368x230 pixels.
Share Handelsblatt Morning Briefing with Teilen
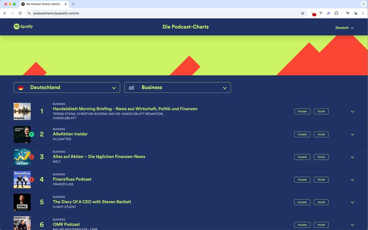tap(321, 111)
